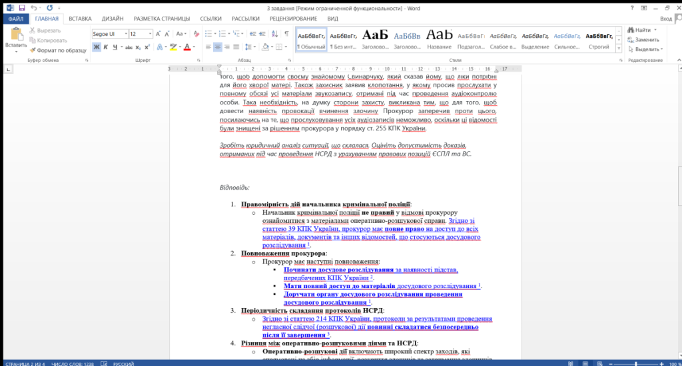Expand the styles gallery more arrow
This screenshot has width=682, height=366.
(619, 49)
